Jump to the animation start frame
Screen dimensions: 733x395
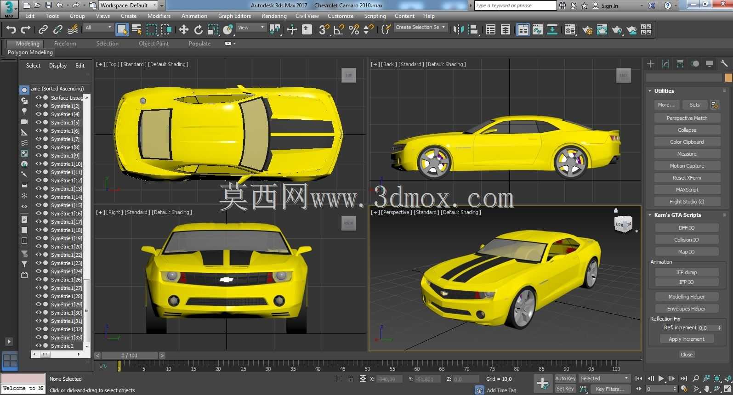click(x=639, y=378)
